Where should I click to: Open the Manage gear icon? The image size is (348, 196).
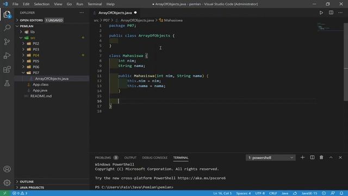pos(7,183)
